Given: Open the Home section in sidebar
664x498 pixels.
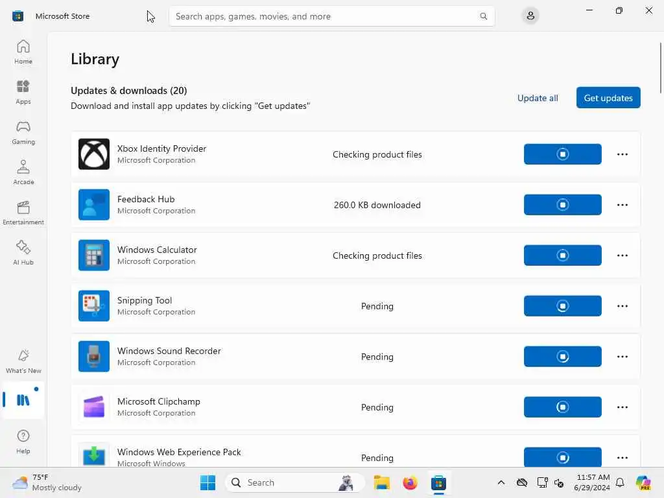Looking at the screenshot, I should click(23, 52).
